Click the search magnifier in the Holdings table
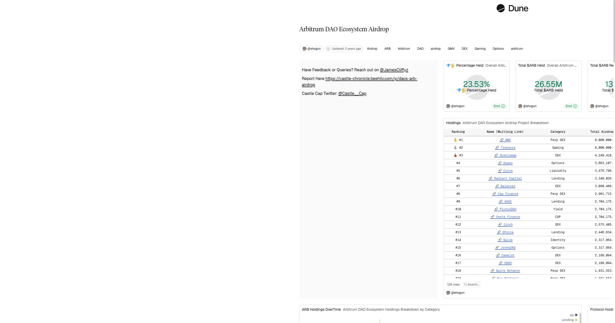The image size is (615, 323). tap(465, 285)
